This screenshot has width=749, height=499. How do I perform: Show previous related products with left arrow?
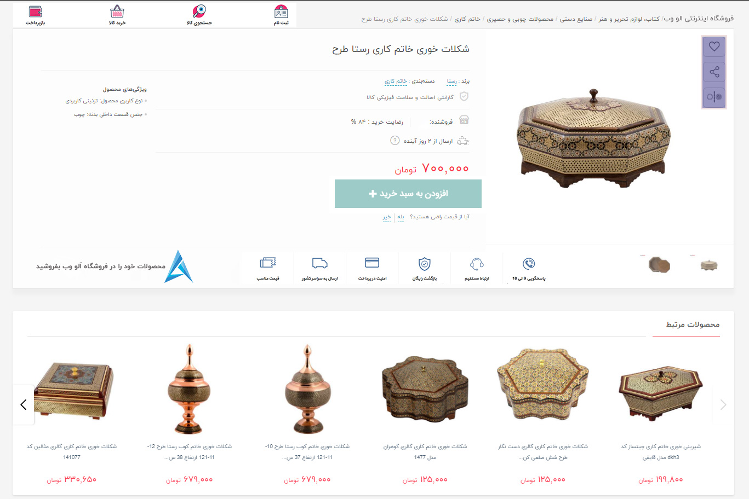pos(24,404)
